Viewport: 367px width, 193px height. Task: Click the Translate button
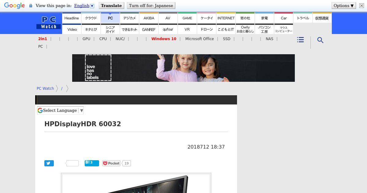[x=111, y=6]
